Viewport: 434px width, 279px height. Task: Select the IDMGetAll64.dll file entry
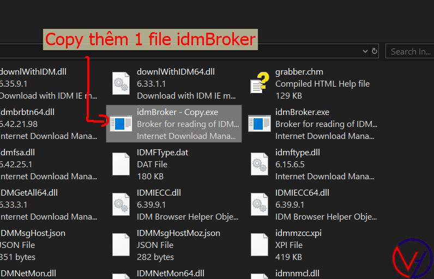pyautogui.click(x=29, y=193)
